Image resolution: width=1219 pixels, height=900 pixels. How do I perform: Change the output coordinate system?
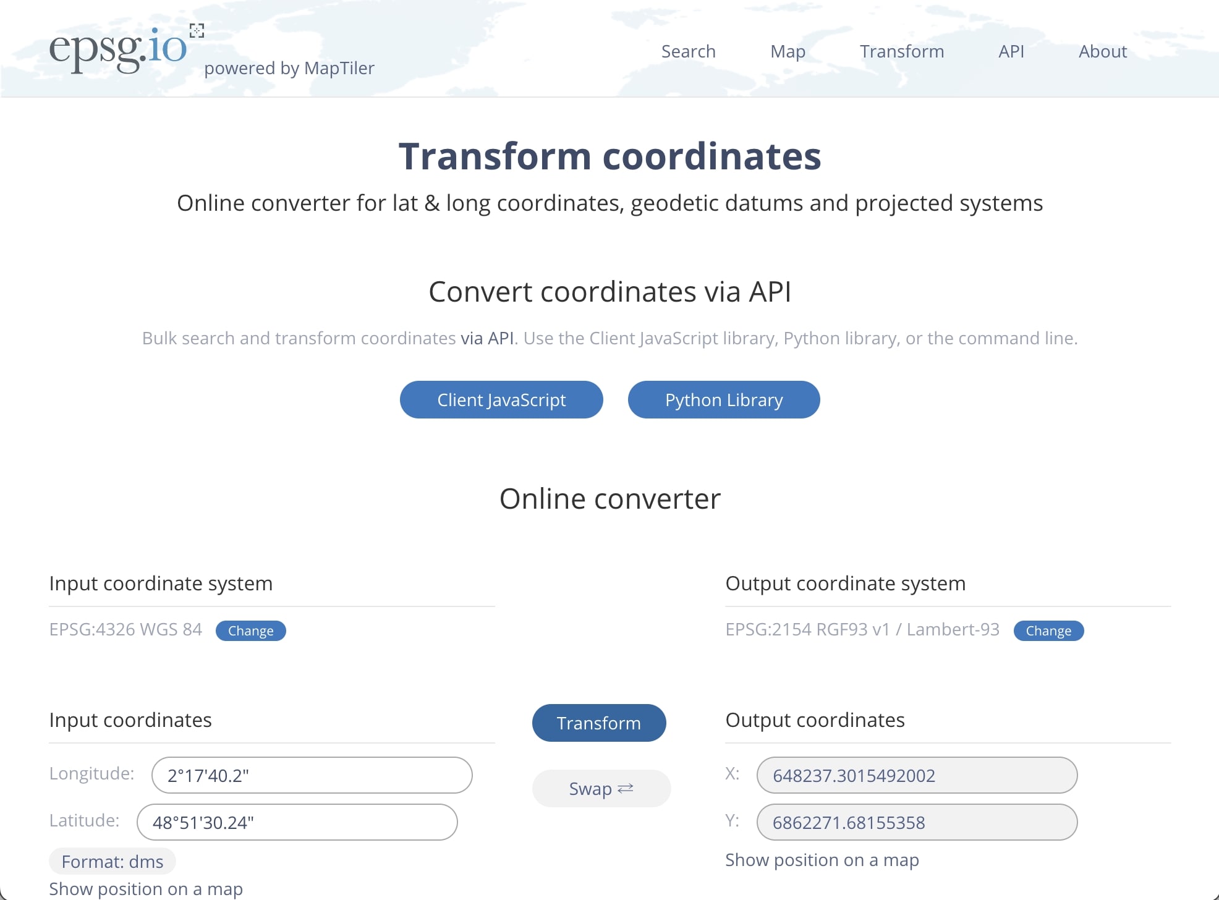[1048, 630]
